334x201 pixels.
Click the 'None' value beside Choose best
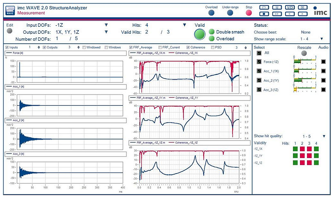(x=306, y=32)
